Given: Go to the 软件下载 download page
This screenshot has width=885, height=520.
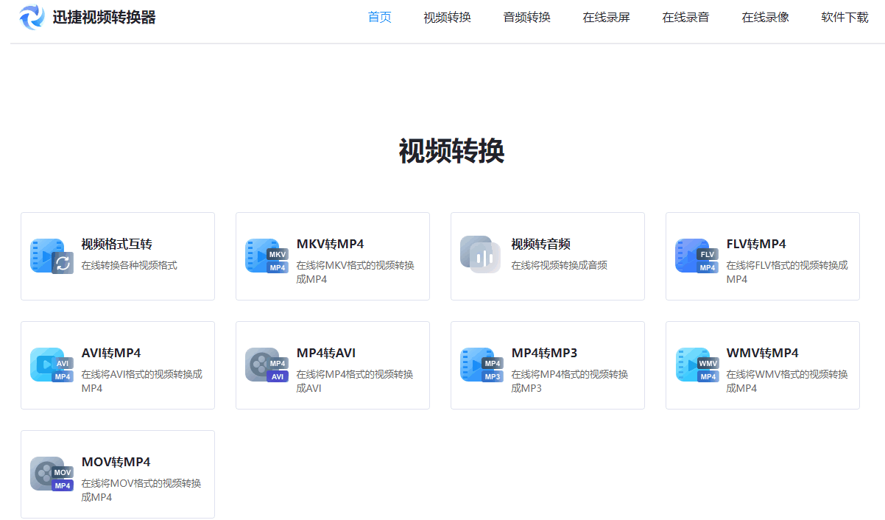Looking at the screenshot, I should 845,16.
